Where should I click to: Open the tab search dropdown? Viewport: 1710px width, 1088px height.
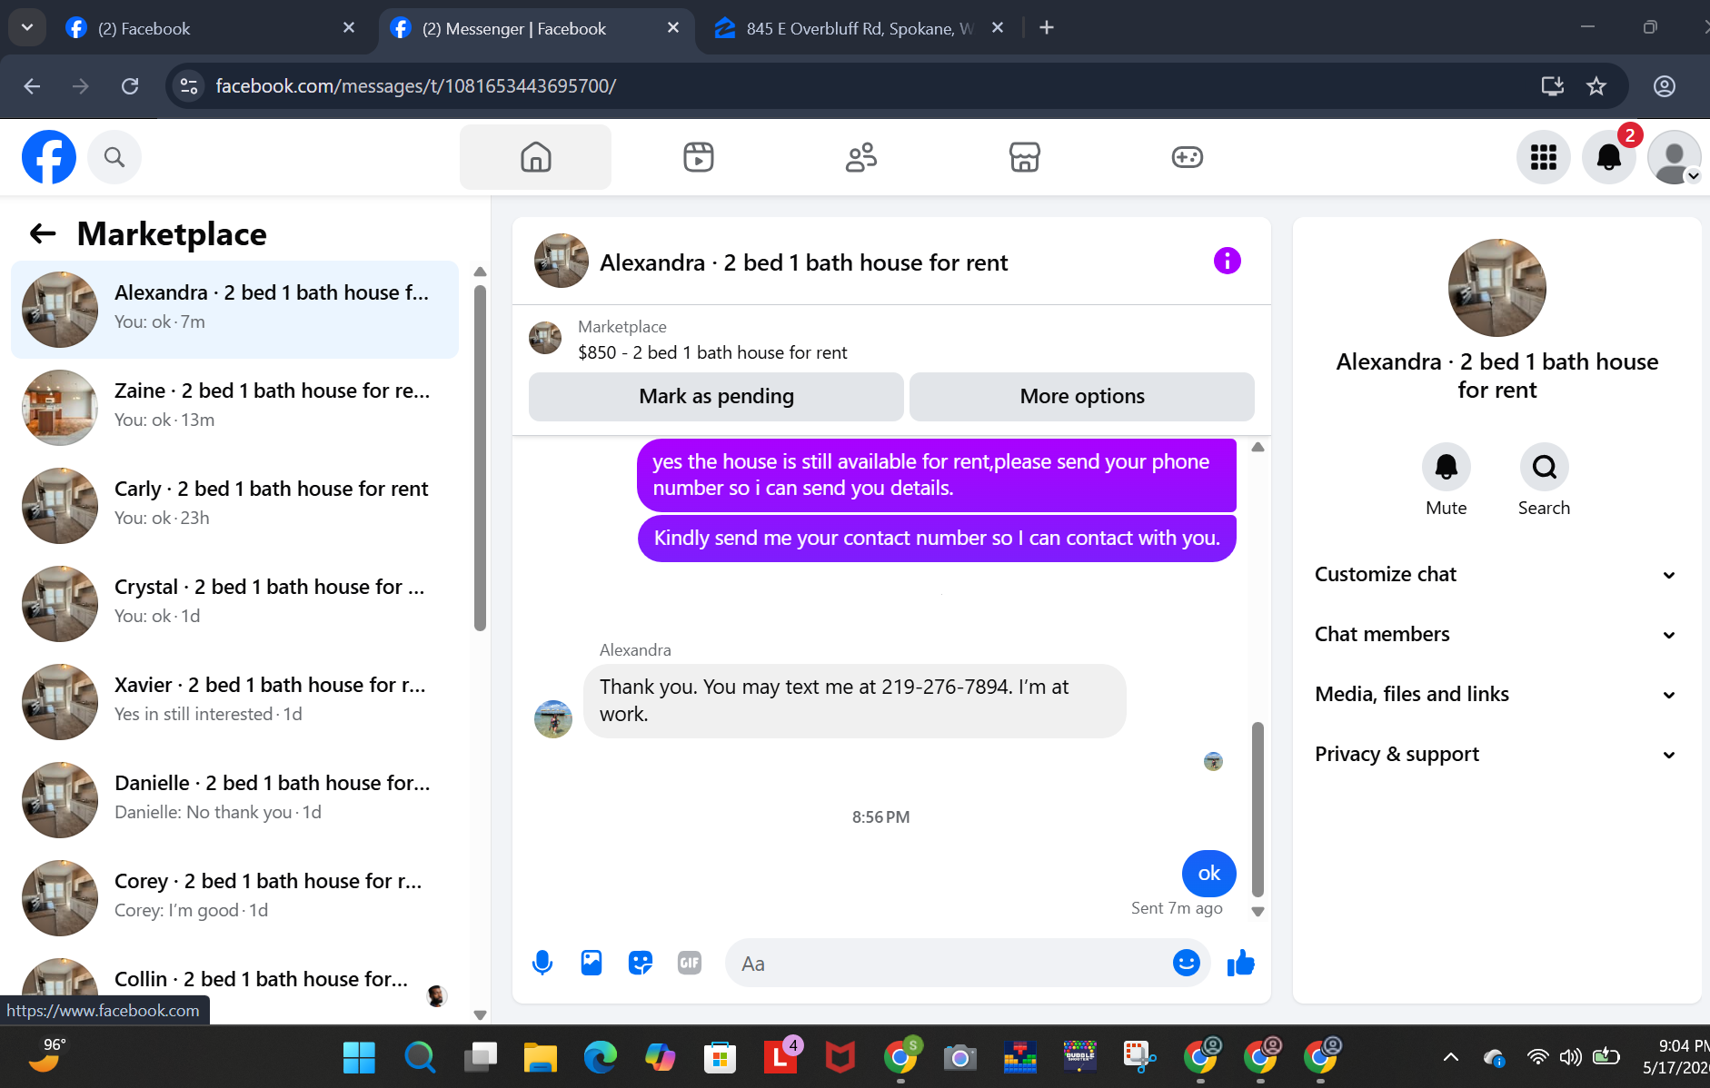coord(27,28)
